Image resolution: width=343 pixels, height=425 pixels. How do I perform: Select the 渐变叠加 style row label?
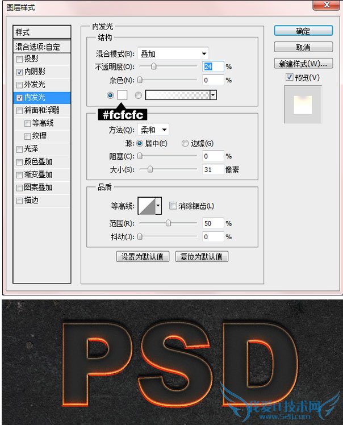(x=38, y=174)
